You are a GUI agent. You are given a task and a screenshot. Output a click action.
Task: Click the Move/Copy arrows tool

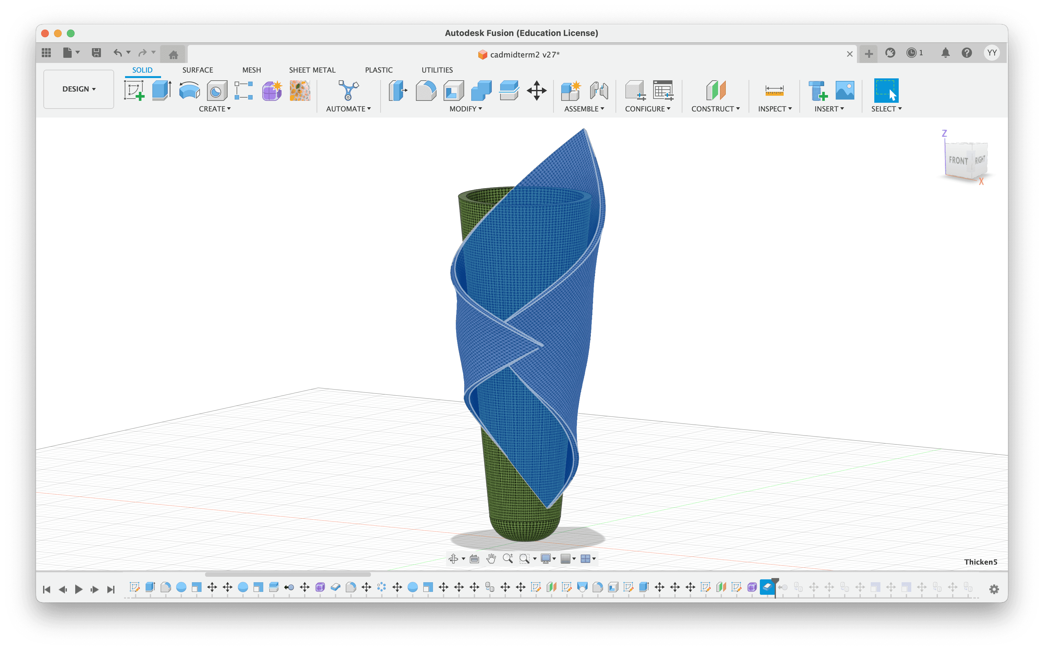point(536,90)
